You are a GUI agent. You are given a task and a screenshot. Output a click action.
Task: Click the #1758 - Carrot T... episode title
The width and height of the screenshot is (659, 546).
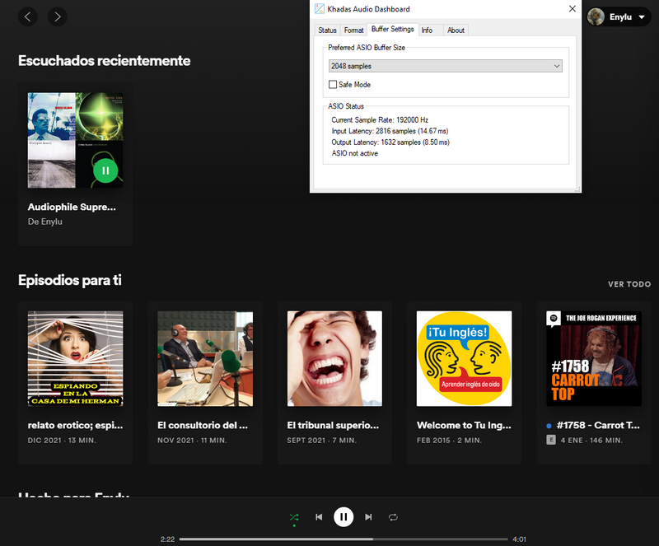tap(598, 426)
